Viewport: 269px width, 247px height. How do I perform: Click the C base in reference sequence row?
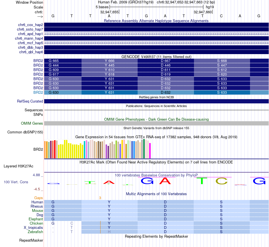click(x=221, y=16)
